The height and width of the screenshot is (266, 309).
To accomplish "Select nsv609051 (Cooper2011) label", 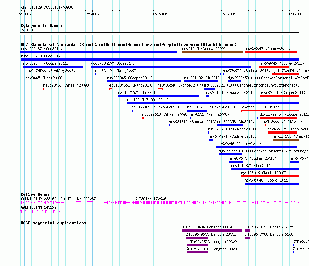I will pos(283,92).
